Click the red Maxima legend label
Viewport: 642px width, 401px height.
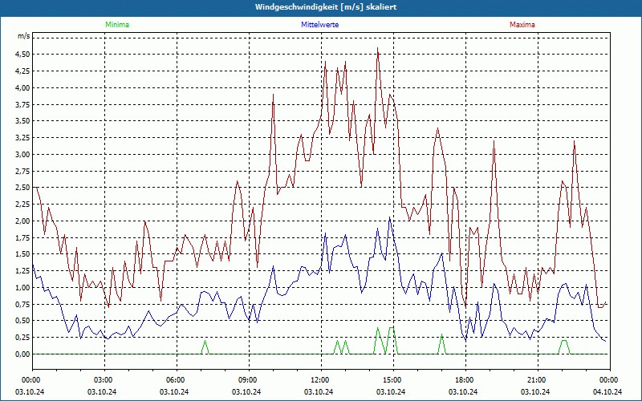522,25
